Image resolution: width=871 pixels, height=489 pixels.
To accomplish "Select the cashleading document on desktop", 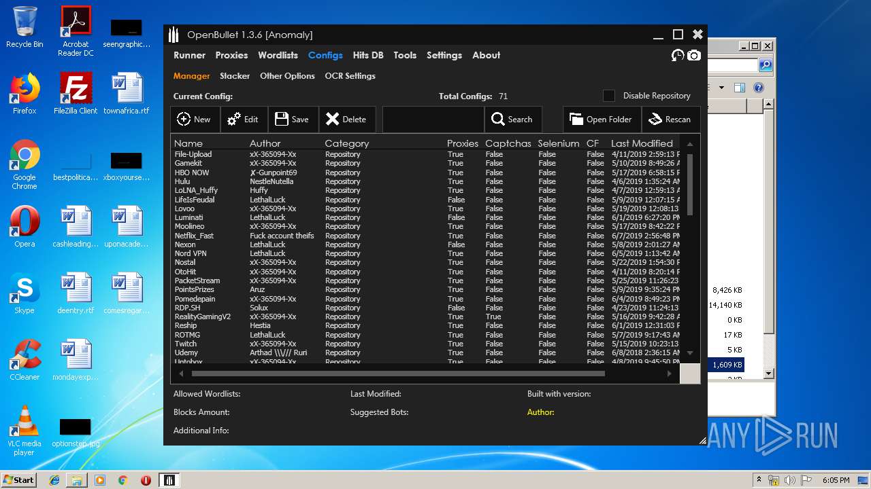I will coord(76,227).
